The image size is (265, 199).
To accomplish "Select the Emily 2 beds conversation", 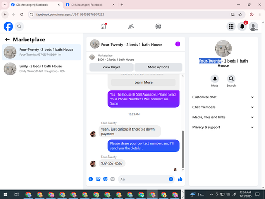I will click(41, 69).
